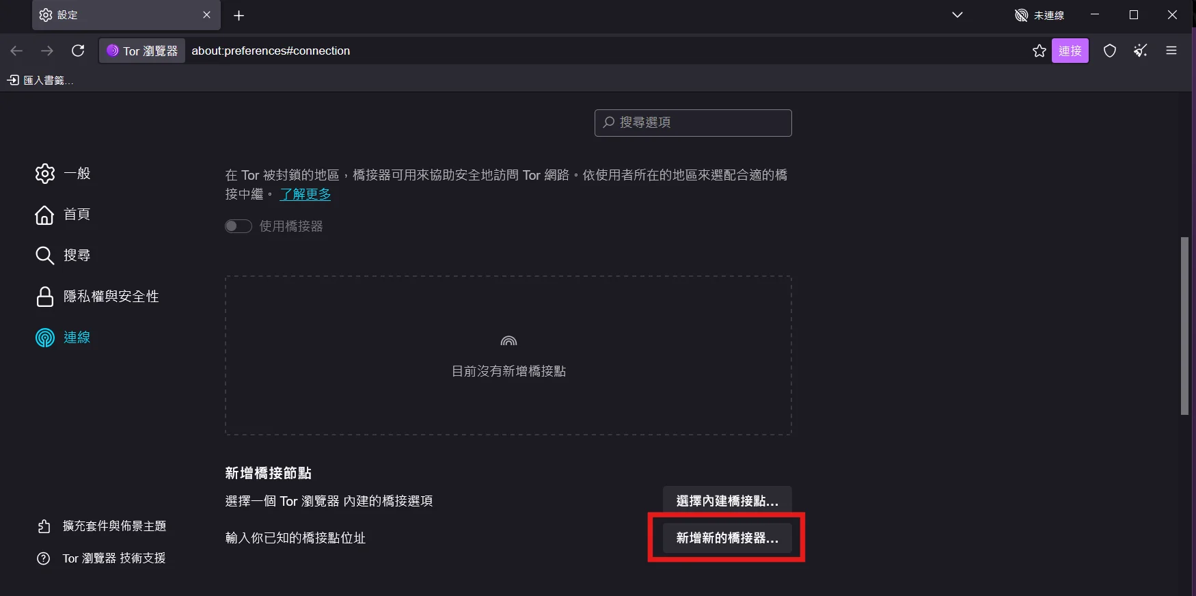Click the New Identity broom icon

[1140, 51]
